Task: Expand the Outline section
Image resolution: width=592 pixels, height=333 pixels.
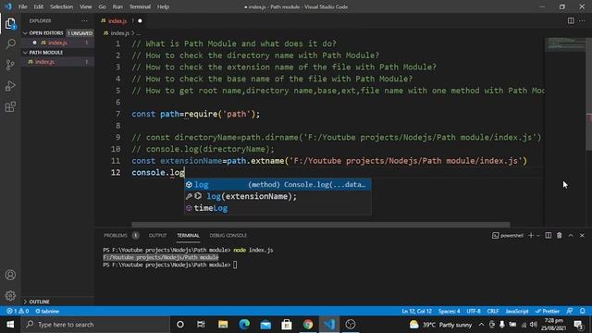Action: [x=57, y=302]
